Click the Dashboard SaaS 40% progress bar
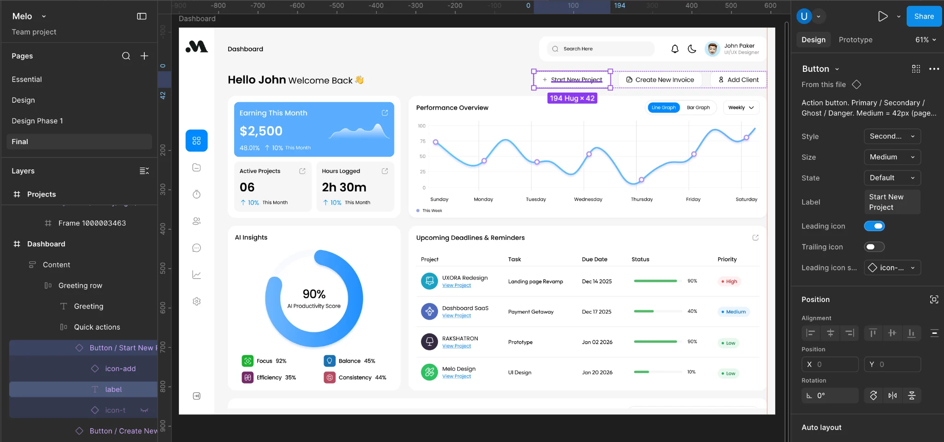The image size is (944, 442). [657, 311]
